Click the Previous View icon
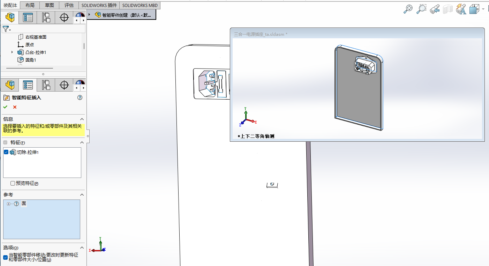Screen dimensions: 489x266 [x=435, y=9]
